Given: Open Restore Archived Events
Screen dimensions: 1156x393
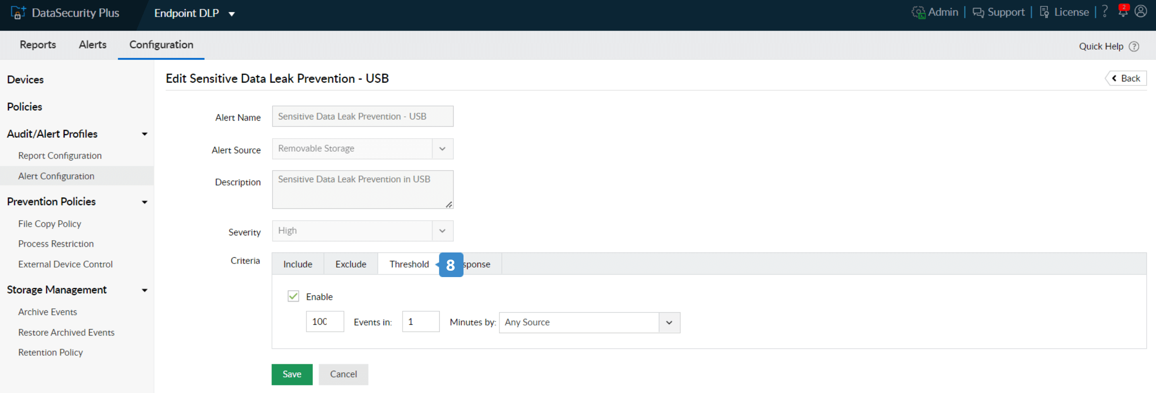Looking at the screenshot, I should (x=66, y=333).
